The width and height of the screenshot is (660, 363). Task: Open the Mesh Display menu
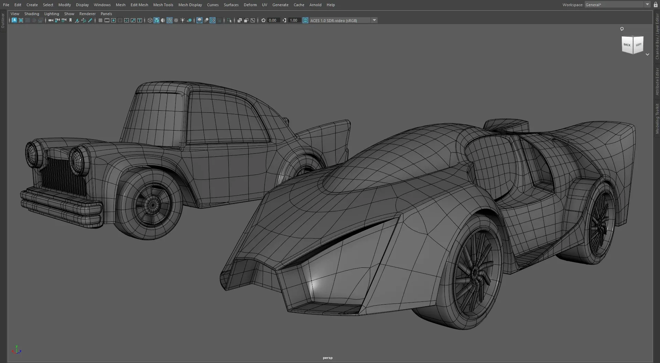pos(190,5)
